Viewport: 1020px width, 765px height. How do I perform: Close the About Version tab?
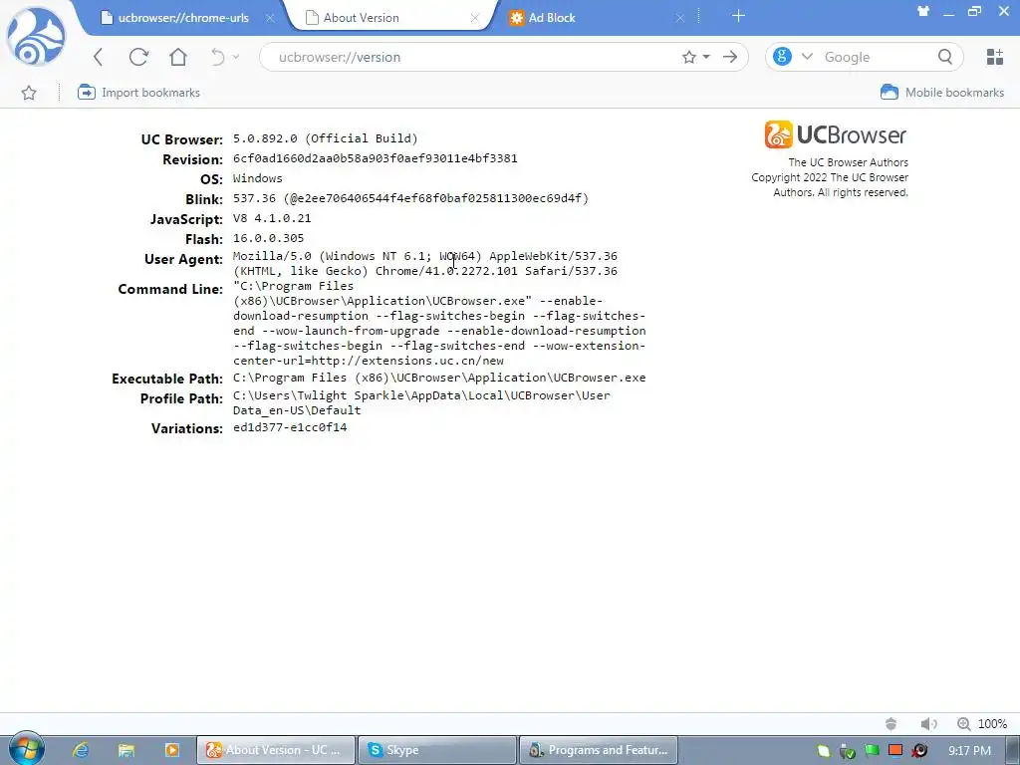coord(475,18)
